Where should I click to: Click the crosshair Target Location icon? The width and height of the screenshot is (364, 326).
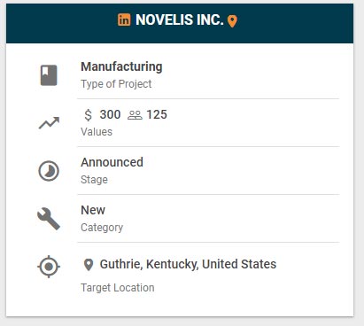[49, 267]
